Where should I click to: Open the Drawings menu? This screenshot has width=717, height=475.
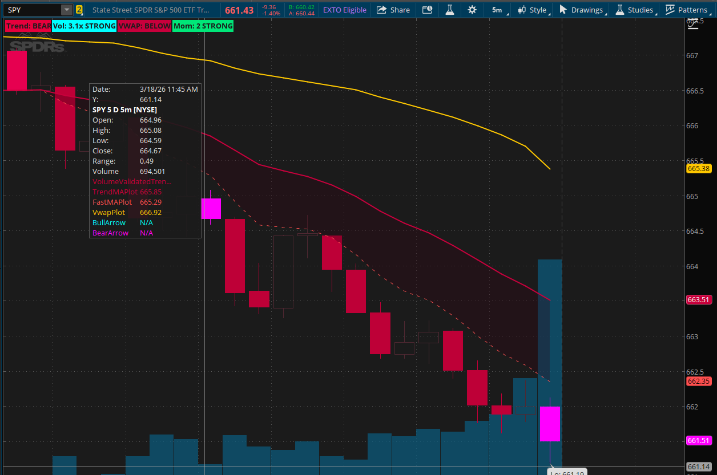(581, 10)
